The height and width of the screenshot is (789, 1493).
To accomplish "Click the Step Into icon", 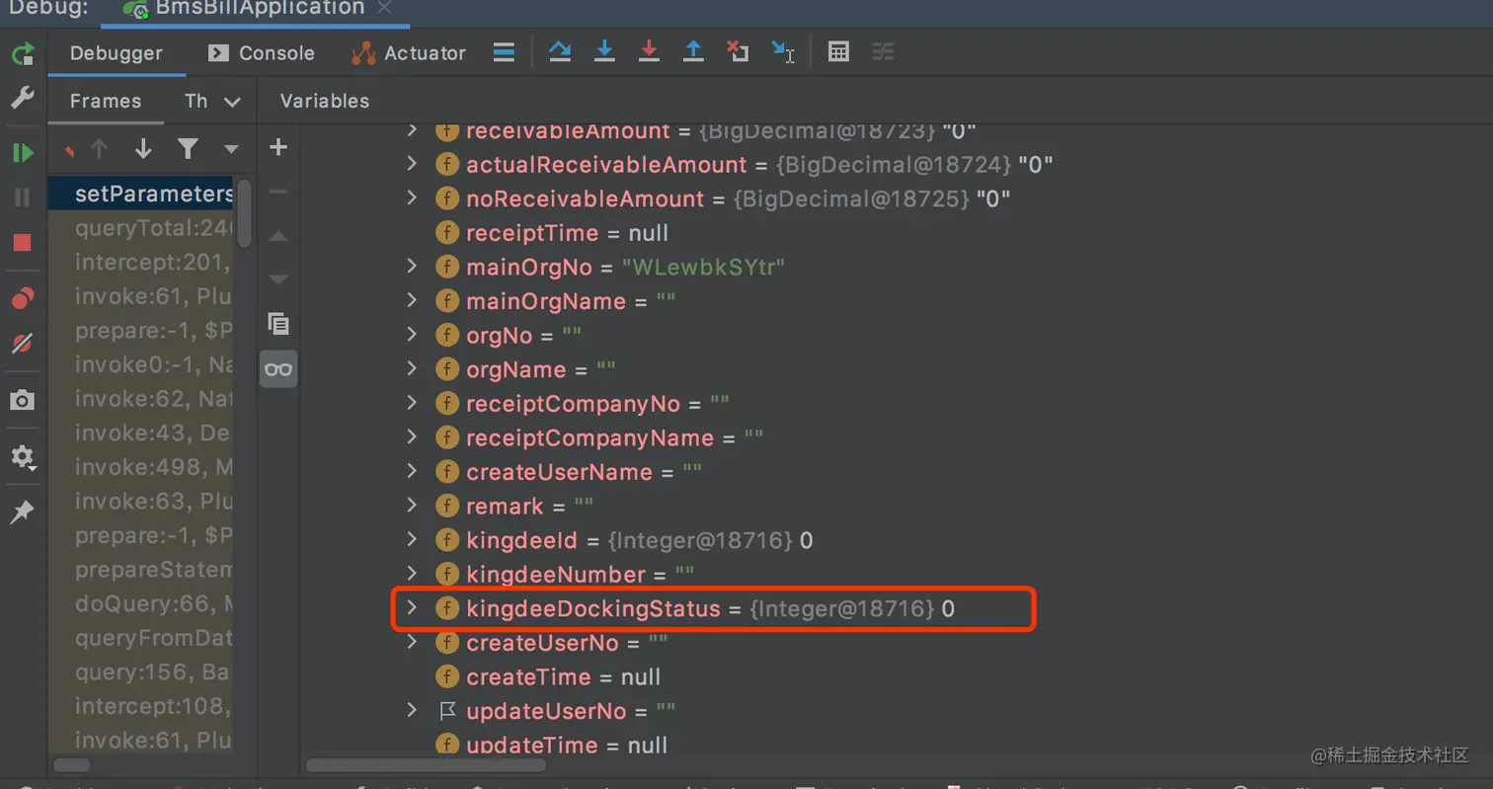I will pyautogui.click(x=604, y=52).
